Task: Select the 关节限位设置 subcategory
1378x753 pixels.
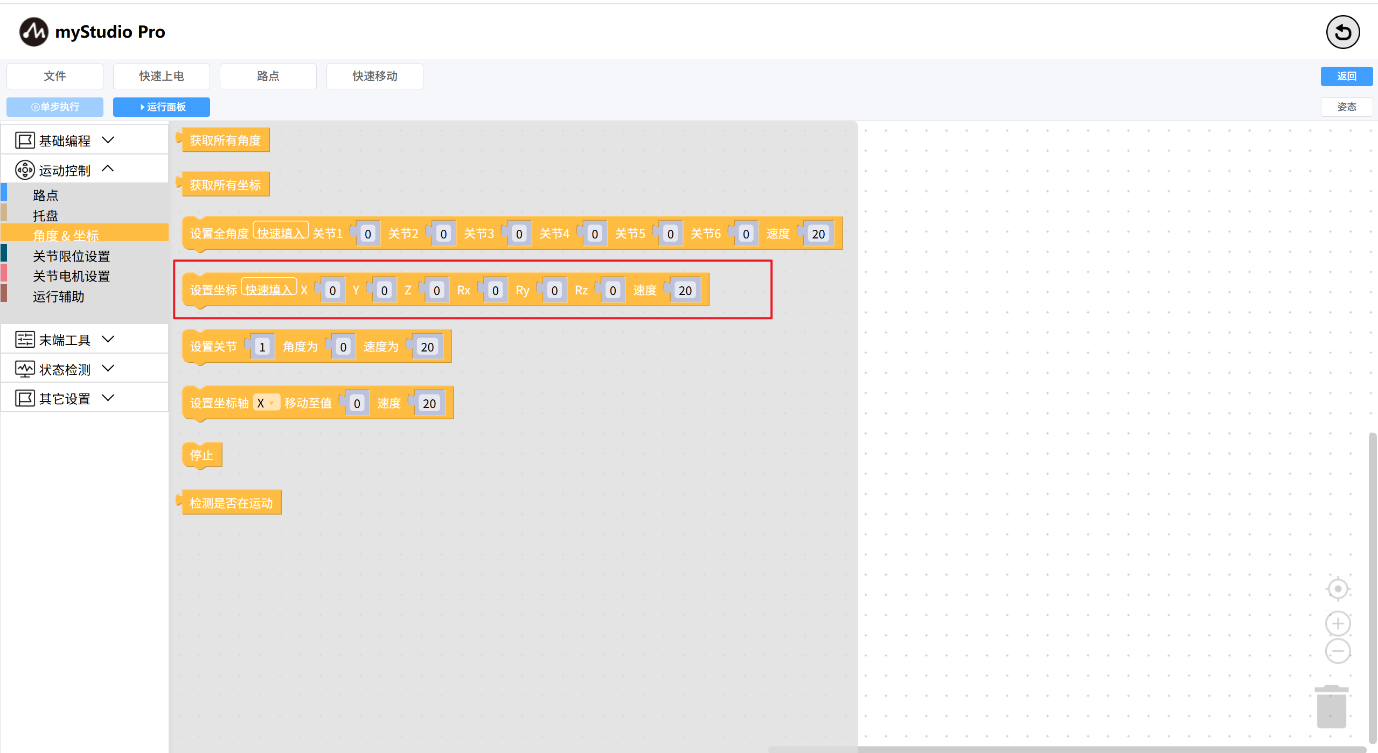Action: point(71,256)
